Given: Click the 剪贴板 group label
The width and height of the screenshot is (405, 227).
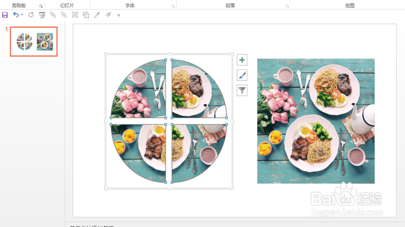Looking at the screenshot, I should coord(19,6).
